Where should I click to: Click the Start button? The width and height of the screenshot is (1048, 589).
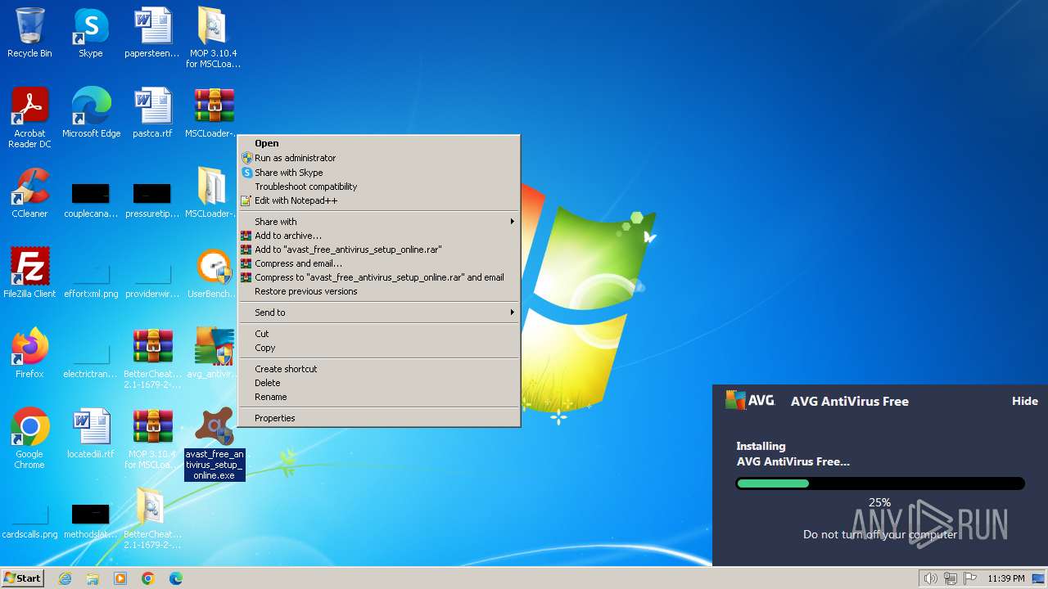click(x=22, y=578)
